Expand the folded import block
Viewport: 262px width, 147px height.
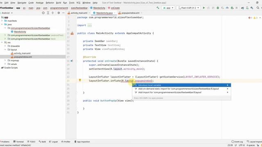pos(90,25)
